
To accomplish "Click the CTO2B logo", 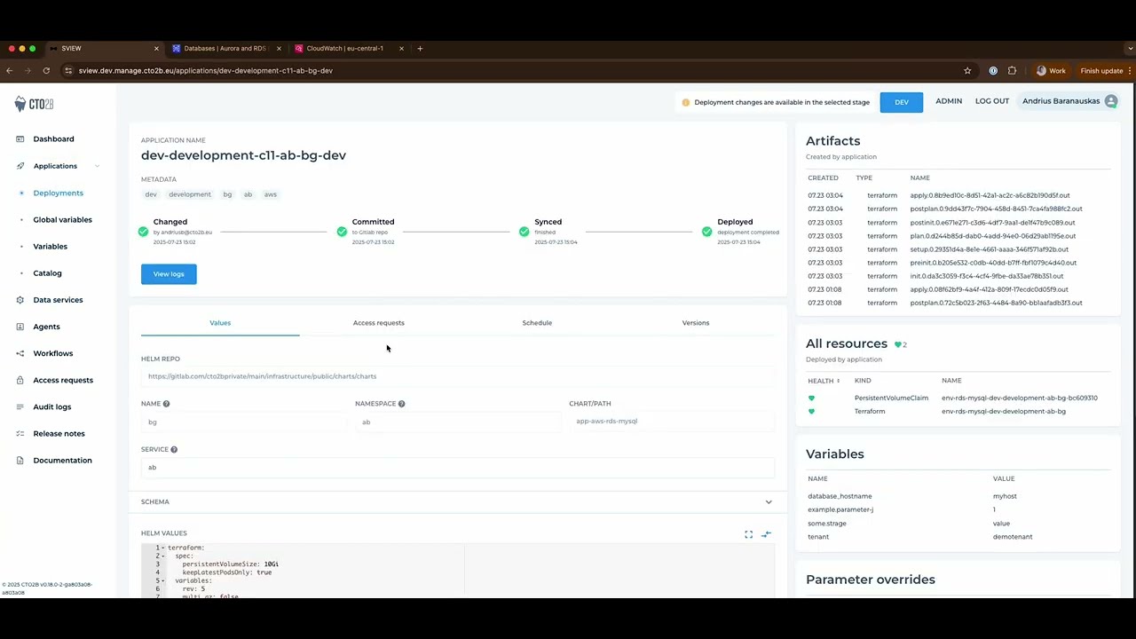I will click(x=34, y=104).
